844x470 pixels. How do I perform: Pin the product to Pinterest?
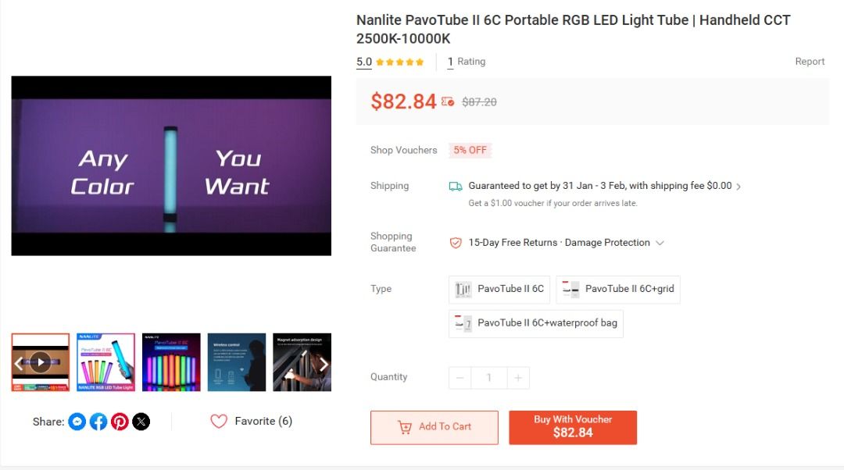click(120, 422)
